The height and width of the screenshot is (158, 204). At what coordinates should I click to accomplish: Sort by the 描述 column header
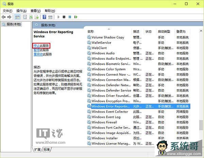(x=136, y=32)
